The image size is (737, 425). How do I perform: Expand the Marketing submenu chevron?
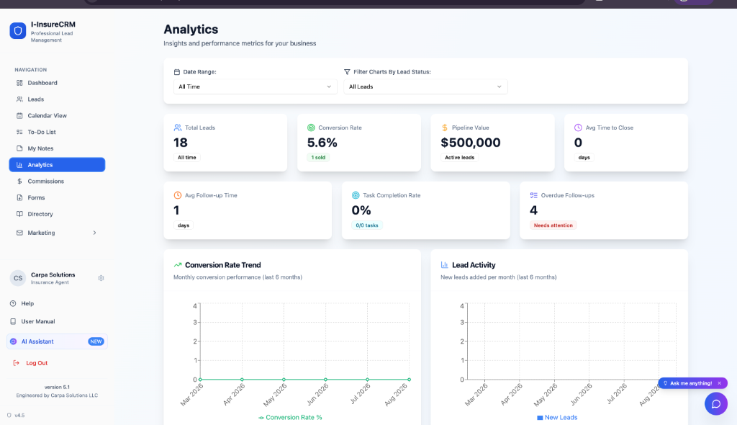pos(94,233)
